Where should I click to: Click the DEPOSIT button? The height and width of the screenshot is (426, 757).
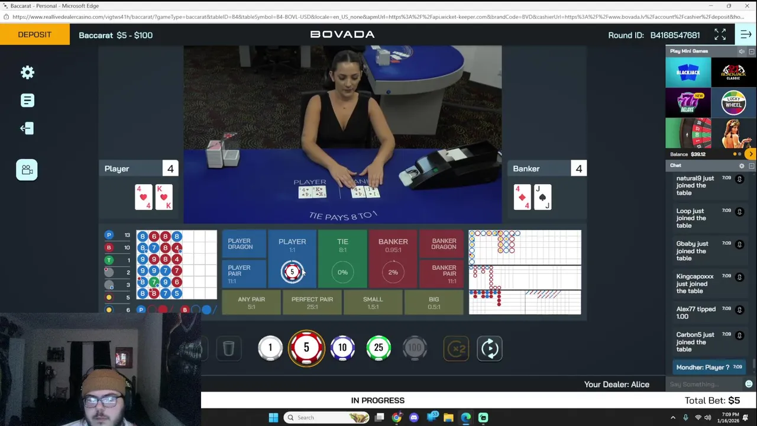(34, 35)
